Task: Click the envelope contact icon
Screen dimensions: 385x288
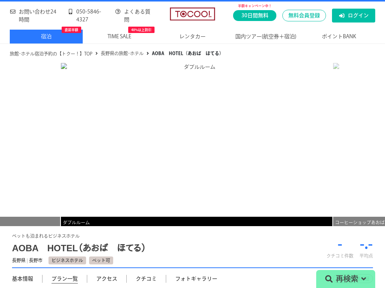Action: (13, 12)
